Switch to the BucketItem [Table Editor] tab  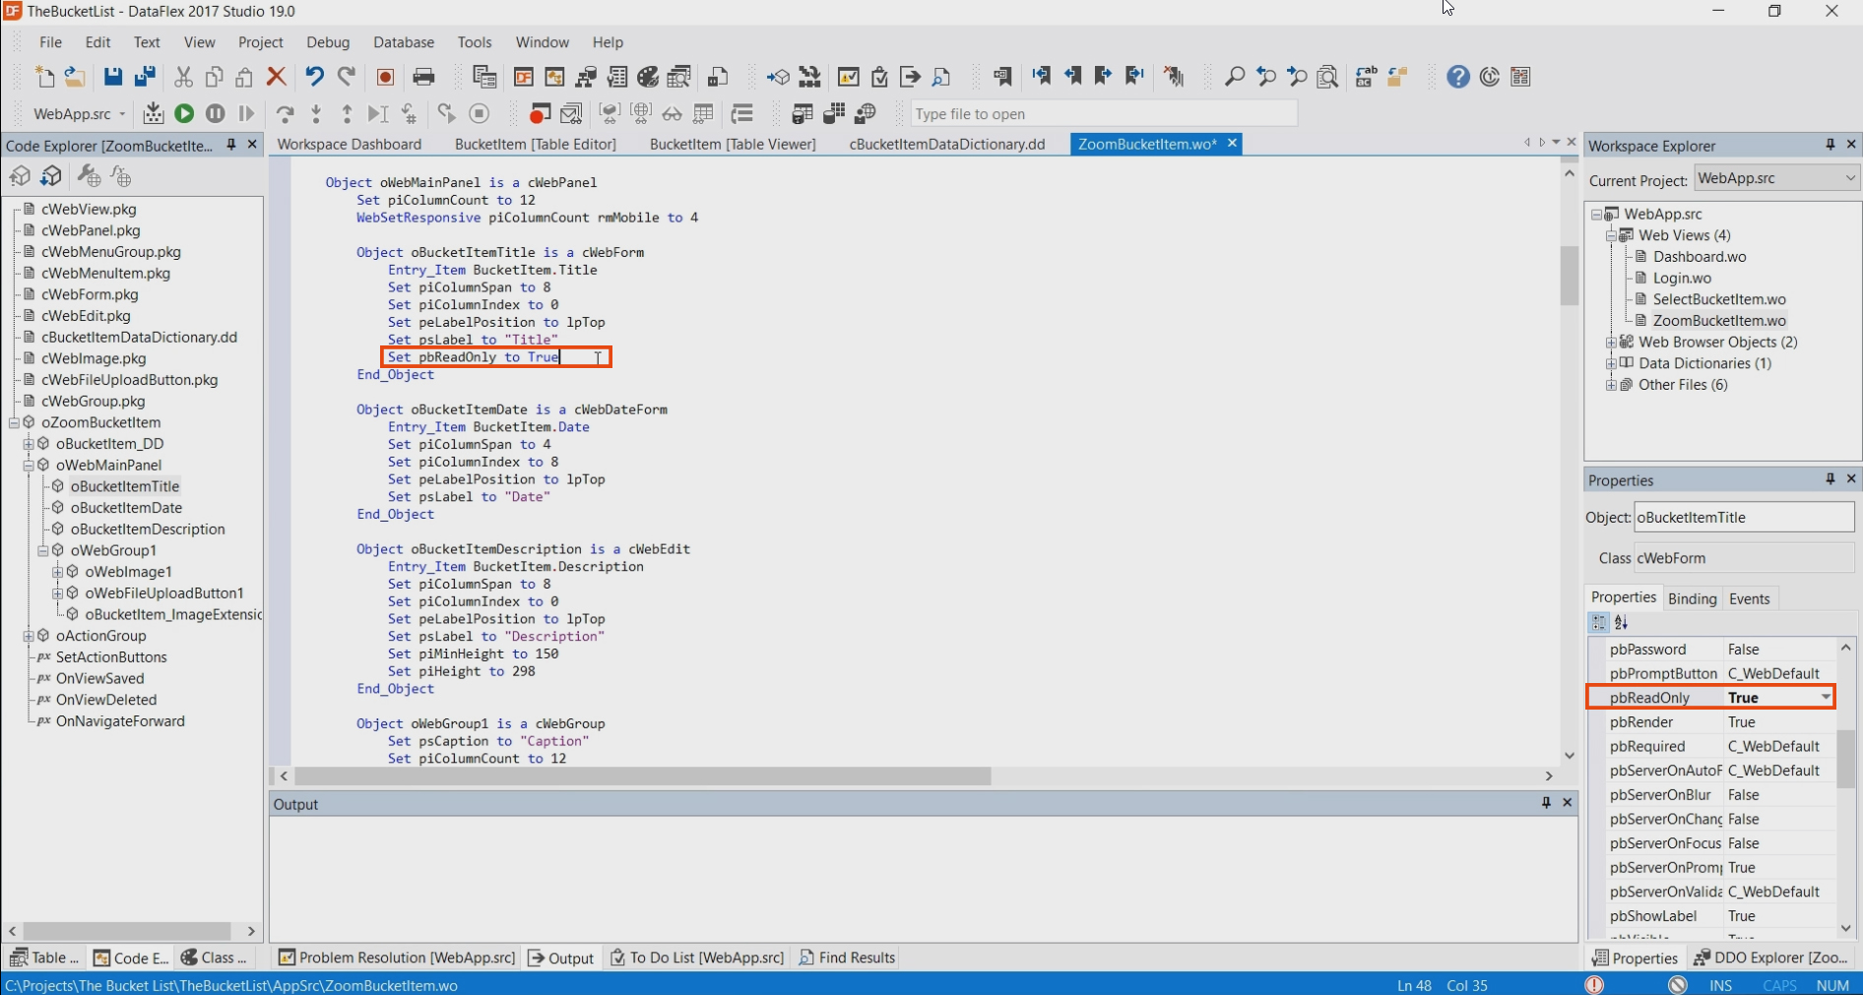[535, 144]
